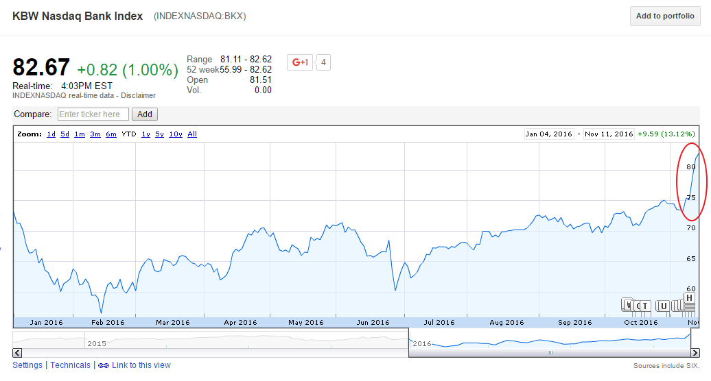Click the Jun 2016 axis label
The image size is (711, 381).
coord(373,323)
